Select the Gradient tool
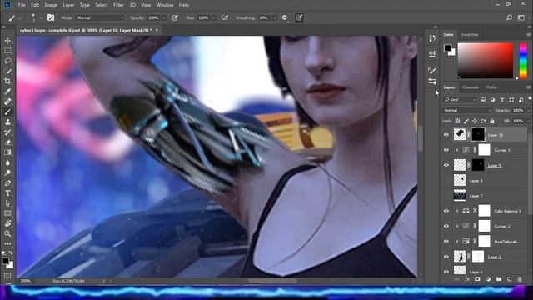This screenshot has width=533, height=300. [7, 152]
